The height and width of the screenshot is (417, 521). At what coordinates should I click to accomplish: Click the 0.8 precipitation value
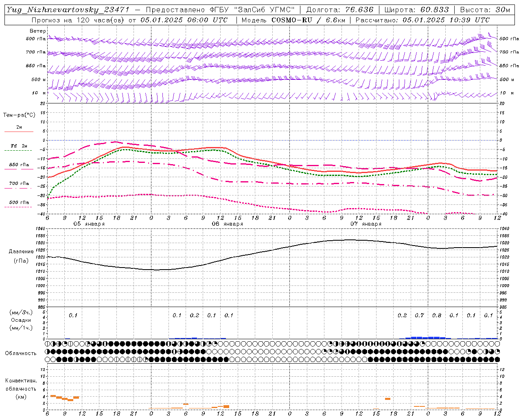pyautogui.click(x=437, y=315)
